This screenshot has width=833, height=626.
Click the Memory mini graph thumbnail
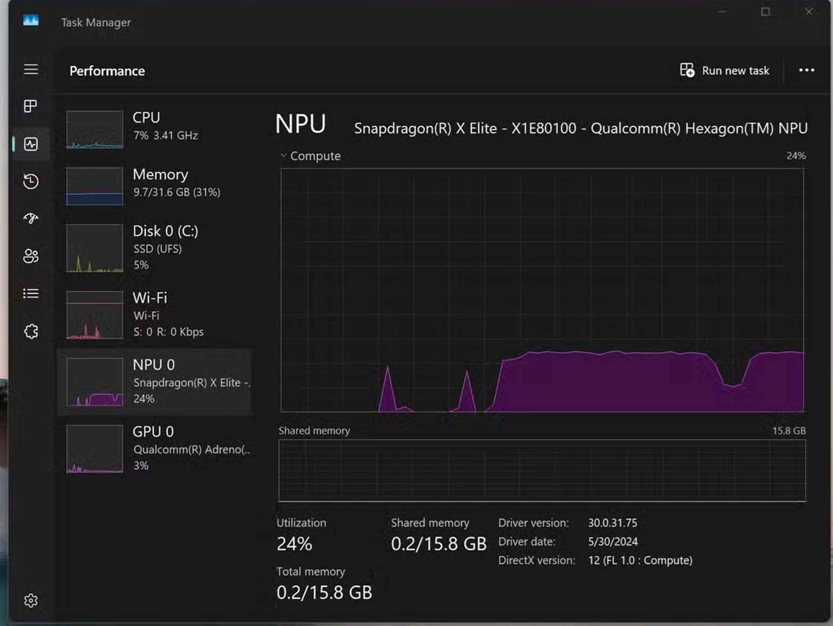coord(94,186)
